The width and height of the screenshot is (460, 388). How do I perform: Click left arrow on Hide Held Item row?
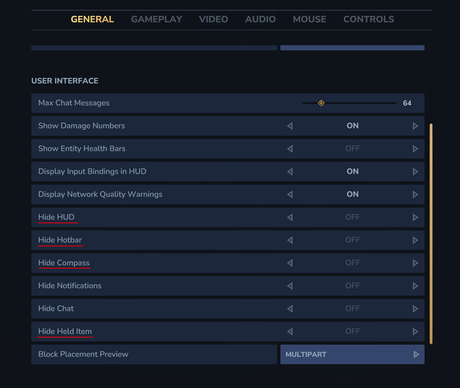pos(290,332)
